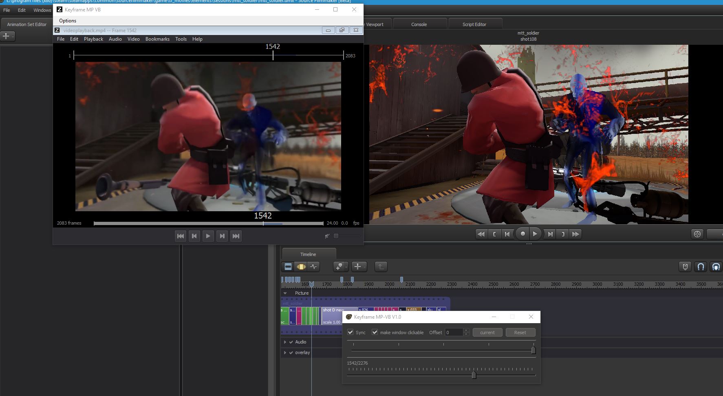Increase the Offset value stepper
The height and width of the screenshot is (396, 723).
[467, 330]
